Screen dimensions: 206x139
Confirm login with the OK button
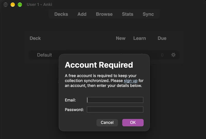[133, 123]
